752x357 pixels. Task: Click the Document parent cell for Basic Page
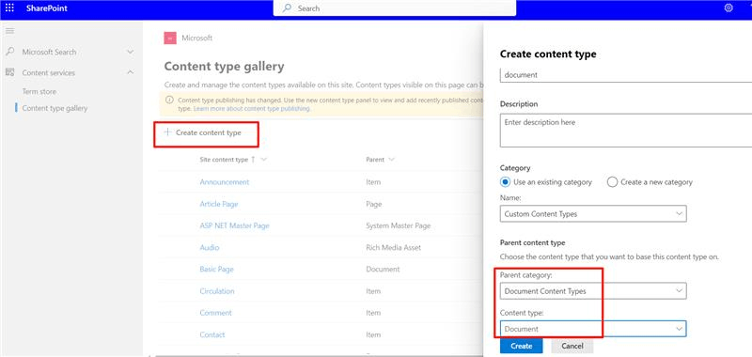[383, 270]
